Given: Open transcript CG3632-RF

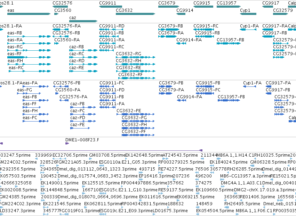Looking at the screenshot, I should click(x=130, y=75).
